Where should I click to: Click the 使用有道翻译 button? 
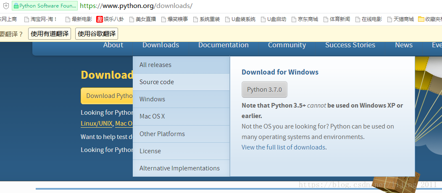50,34
